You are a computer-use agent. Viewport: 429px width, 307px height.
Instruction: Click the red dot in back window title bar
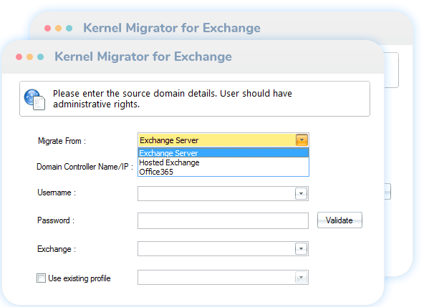click(x=47, y=28)
